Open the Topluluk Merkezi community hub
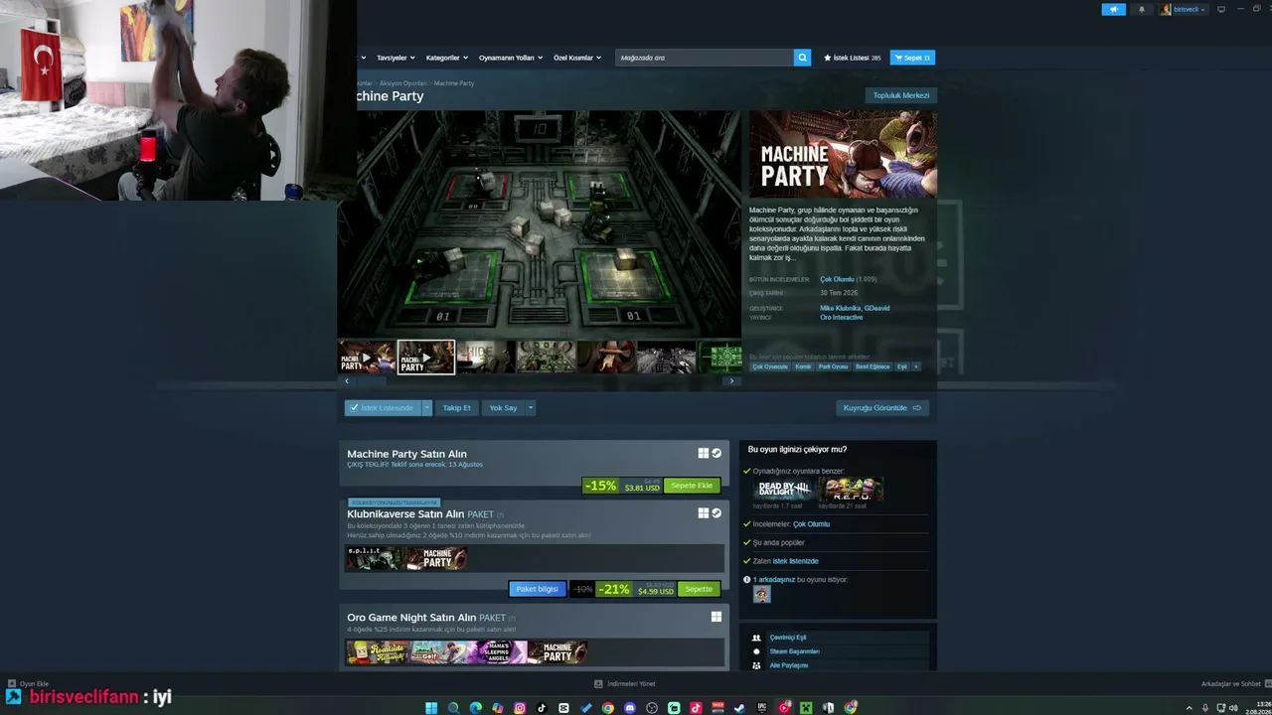The width and height of the screenshot is (1272, 715). pos(901,95)
